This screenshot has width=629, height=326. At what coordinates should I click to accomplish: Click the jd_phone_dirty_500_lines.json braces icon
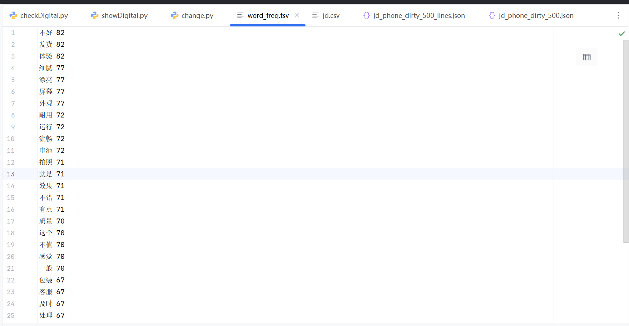[x=366, y=15]
